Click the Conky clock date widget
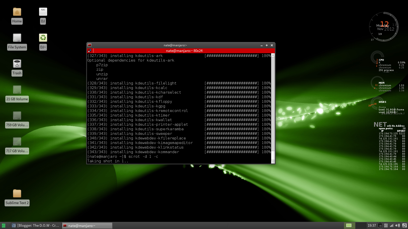This screenshot has height=229, width=408. pyautogui.click(x=384, y=27)
